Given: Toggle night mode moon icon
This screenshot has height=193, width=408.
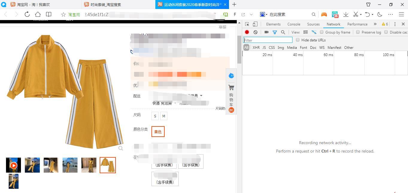Looking at the screenshot, I should point(380,14).
